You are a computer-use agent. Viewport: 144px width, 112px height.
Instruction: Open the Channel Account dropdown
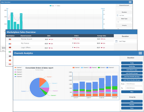124,9
